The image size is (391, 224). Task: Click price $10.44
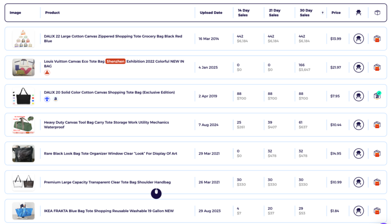(336, 125)
